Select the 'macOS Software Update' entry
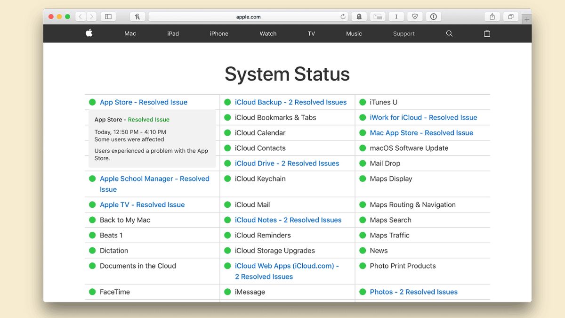565x318 pixels. [x=409, y=148]
